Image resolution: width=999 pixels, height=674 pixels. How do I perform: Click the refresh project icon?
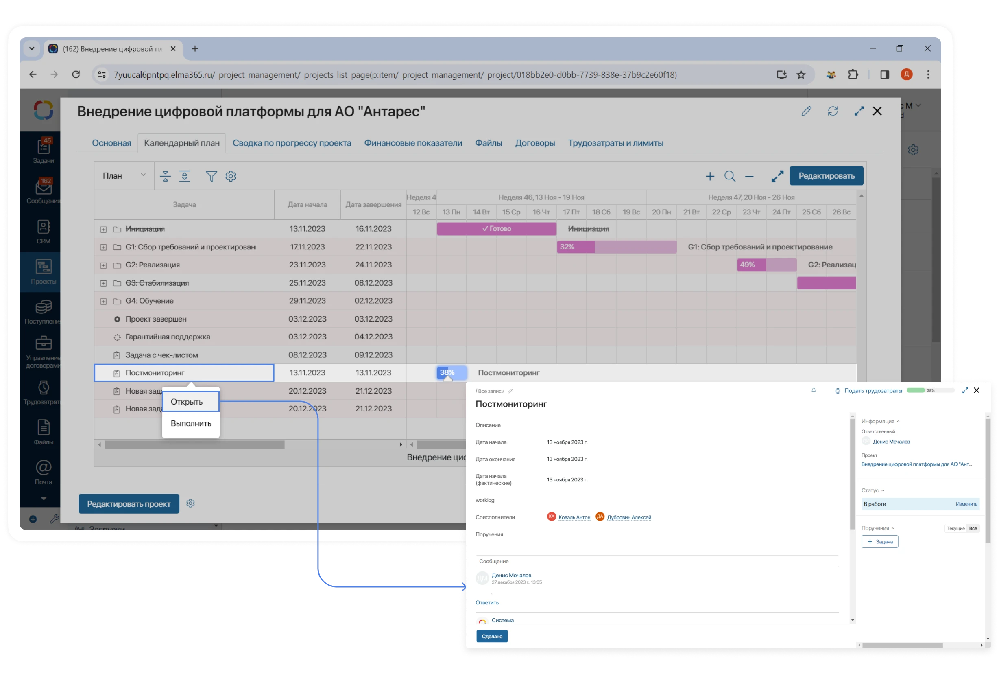coord(832,112)
